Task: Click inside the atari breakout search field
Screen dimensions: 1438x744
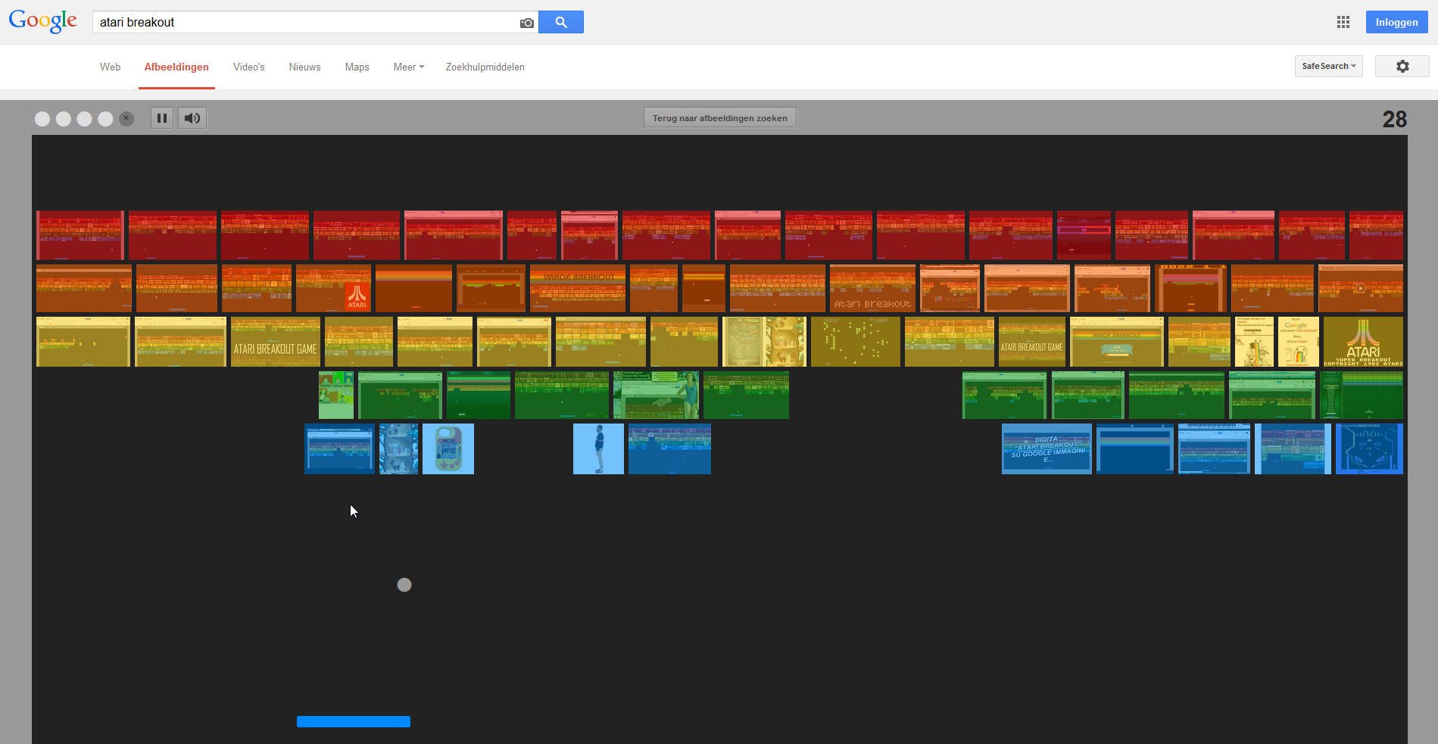Action: [303, 22]
